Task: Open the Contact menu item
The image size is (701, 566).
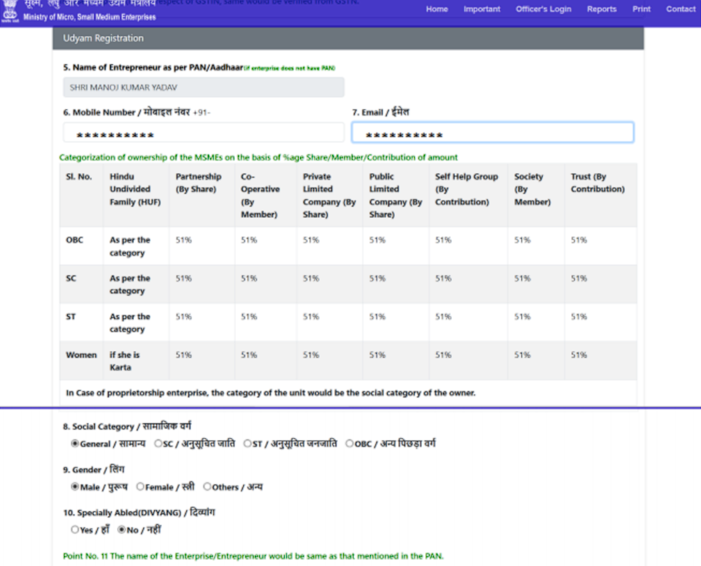Action: [x=681, y=9]
